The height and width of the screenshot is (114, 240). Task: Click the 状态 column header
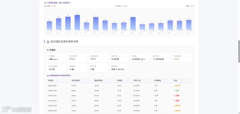(x=175, y=80)
